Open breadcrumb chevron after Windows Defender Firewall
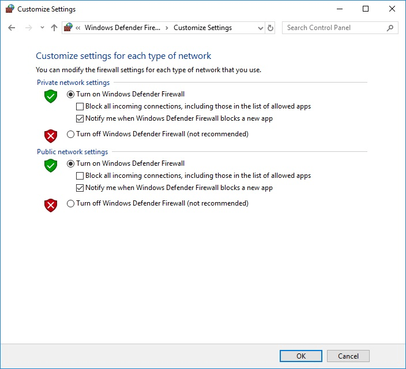The image size is (406, 369). pos(167,28)
